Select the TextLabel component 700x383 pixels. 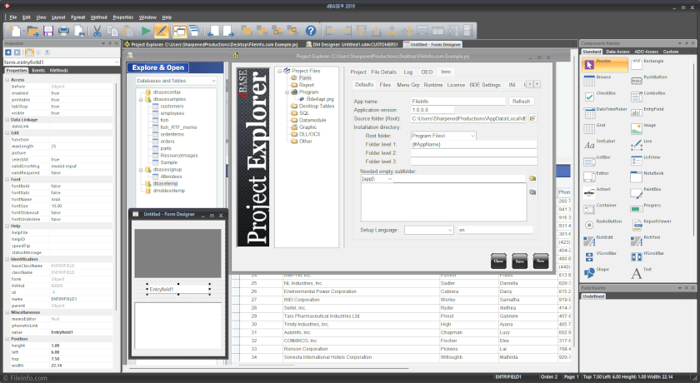pos(599,145)
